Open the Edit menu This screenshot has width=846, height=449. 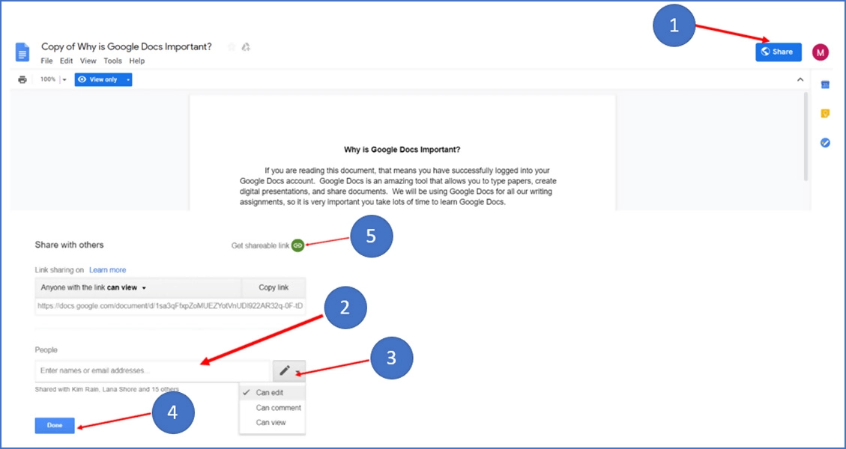point(67,61)
